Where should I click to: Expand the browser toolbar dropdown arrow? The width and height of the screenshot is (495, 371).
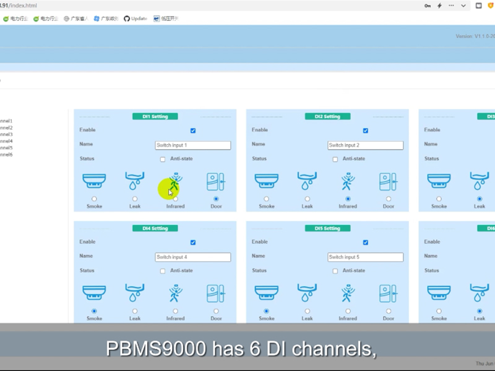464,6
